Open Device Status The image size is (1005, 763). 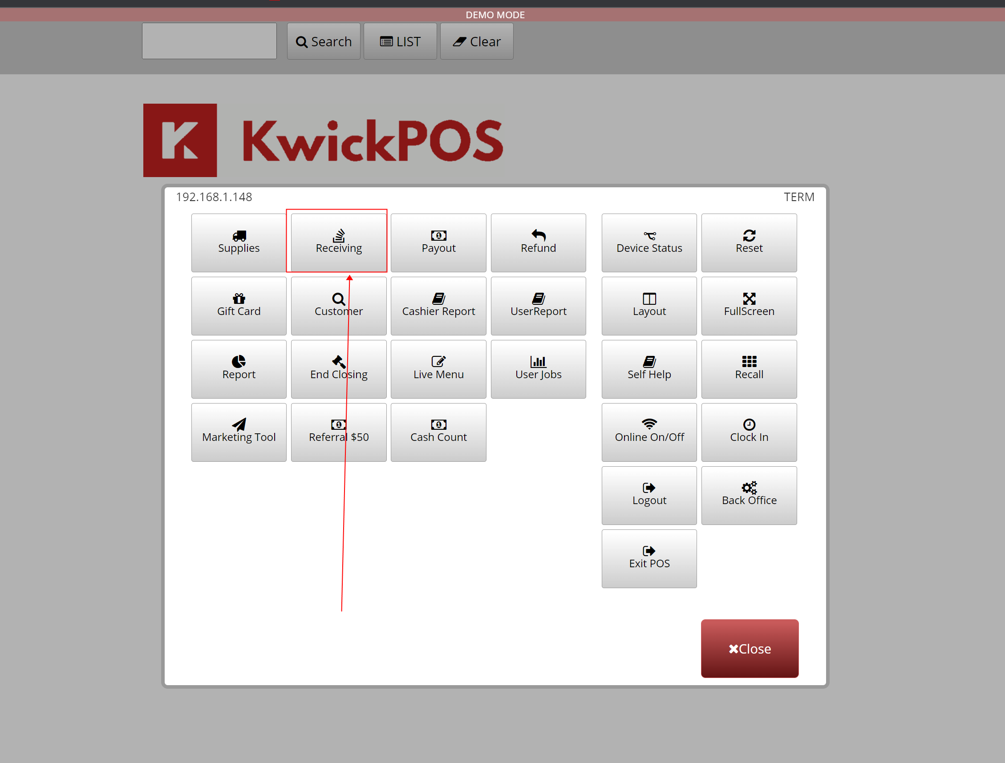point(649,243)
